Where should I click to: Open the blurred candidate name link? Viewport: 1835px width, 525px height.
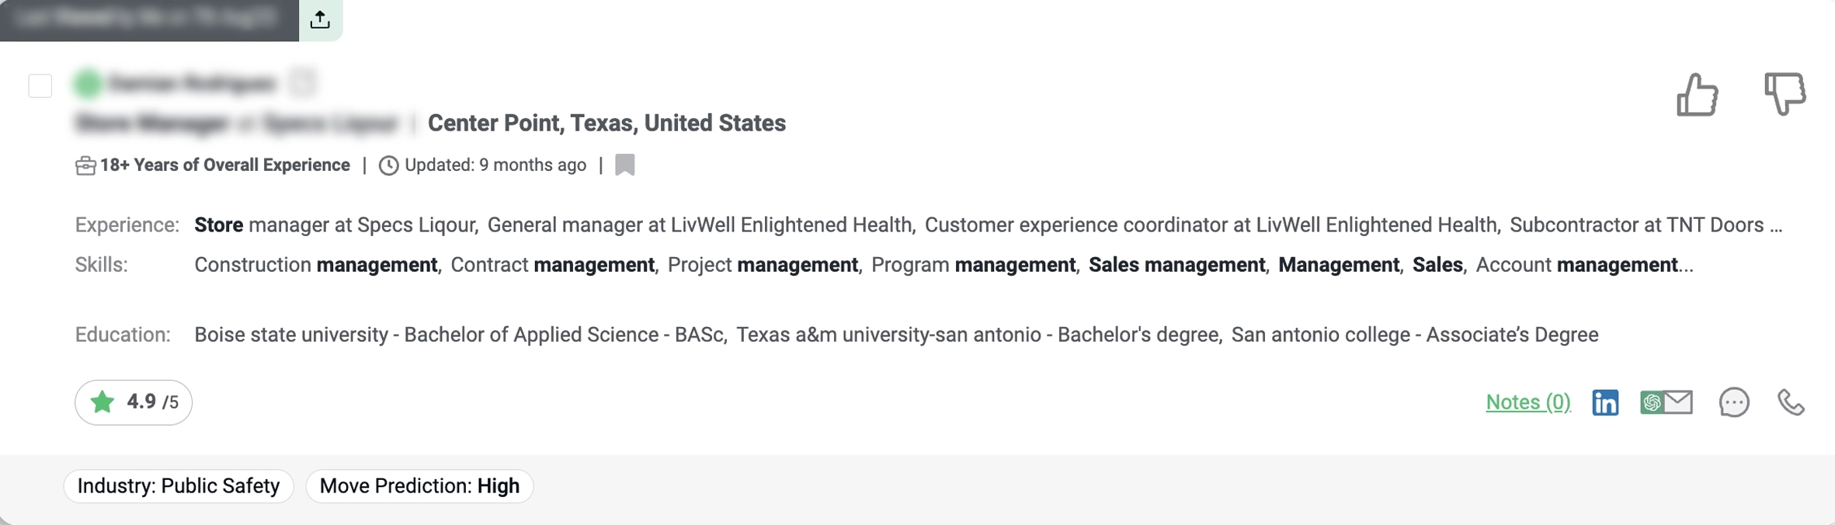193,83
